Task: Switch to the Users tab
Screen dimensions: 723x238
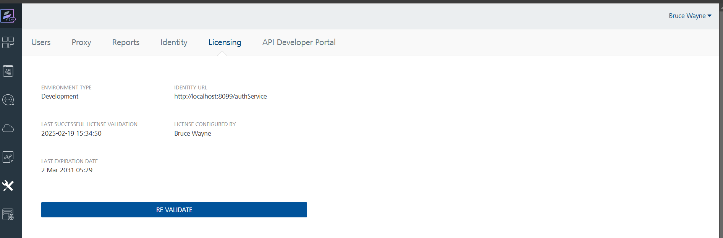Action: 41,42
